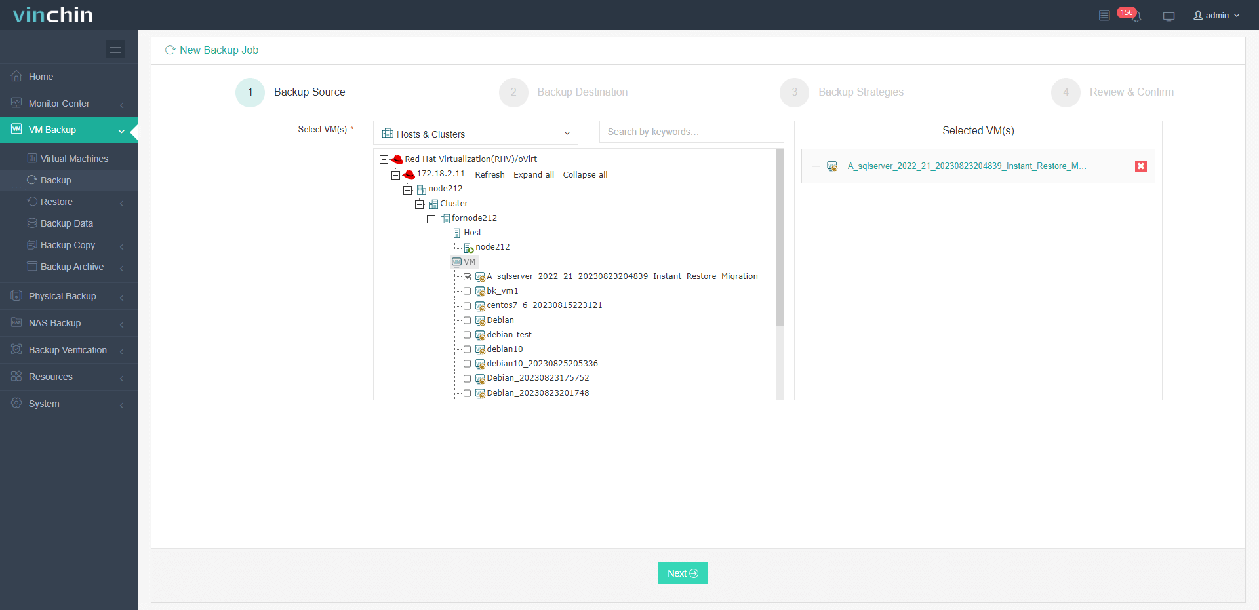
Task: Click the NAS Backup icon
Action: click(x=16, y=322)
